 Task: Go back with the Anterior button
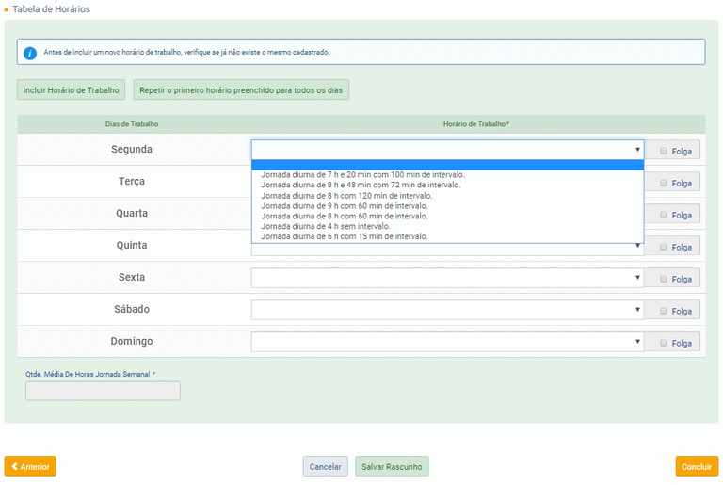[30, 466]
